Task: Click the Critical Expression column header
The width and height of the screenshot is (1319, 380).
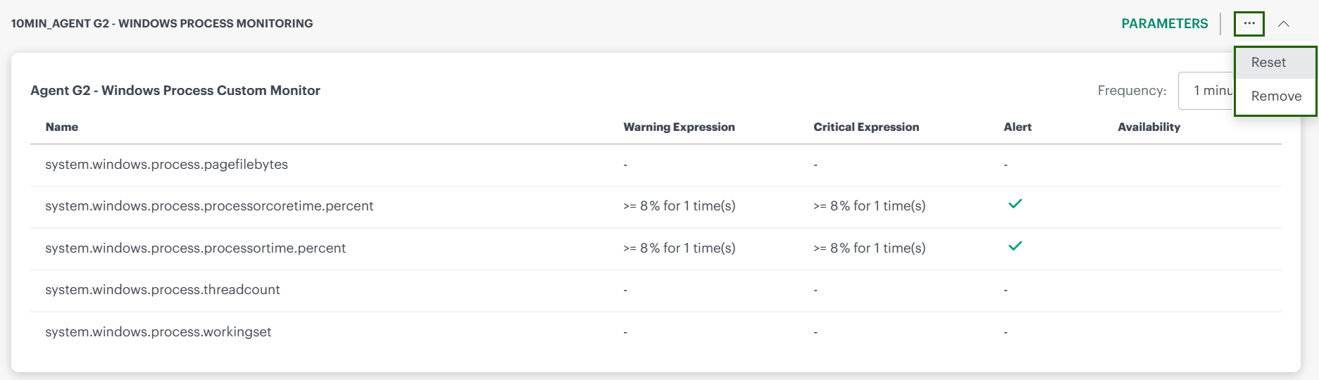Action: [865, 127]
